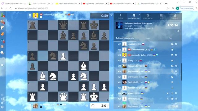This screenshot has width=198, height=111.
Task: Select the white pawn on d5
Action: click(63, 56)
